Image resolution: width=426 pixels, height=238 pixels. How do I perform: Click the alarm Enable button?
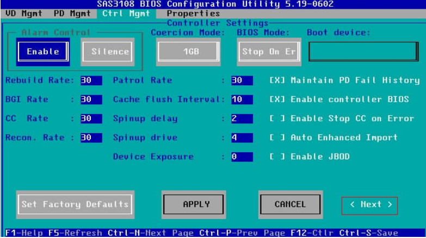pyautogui.click(x=42, y=52)
